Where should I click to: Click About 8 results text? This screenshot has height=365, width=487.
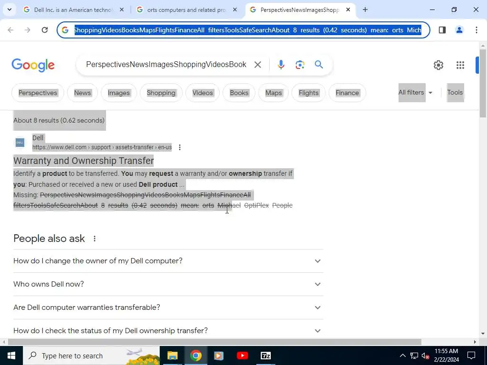click(x=59, y=120)
